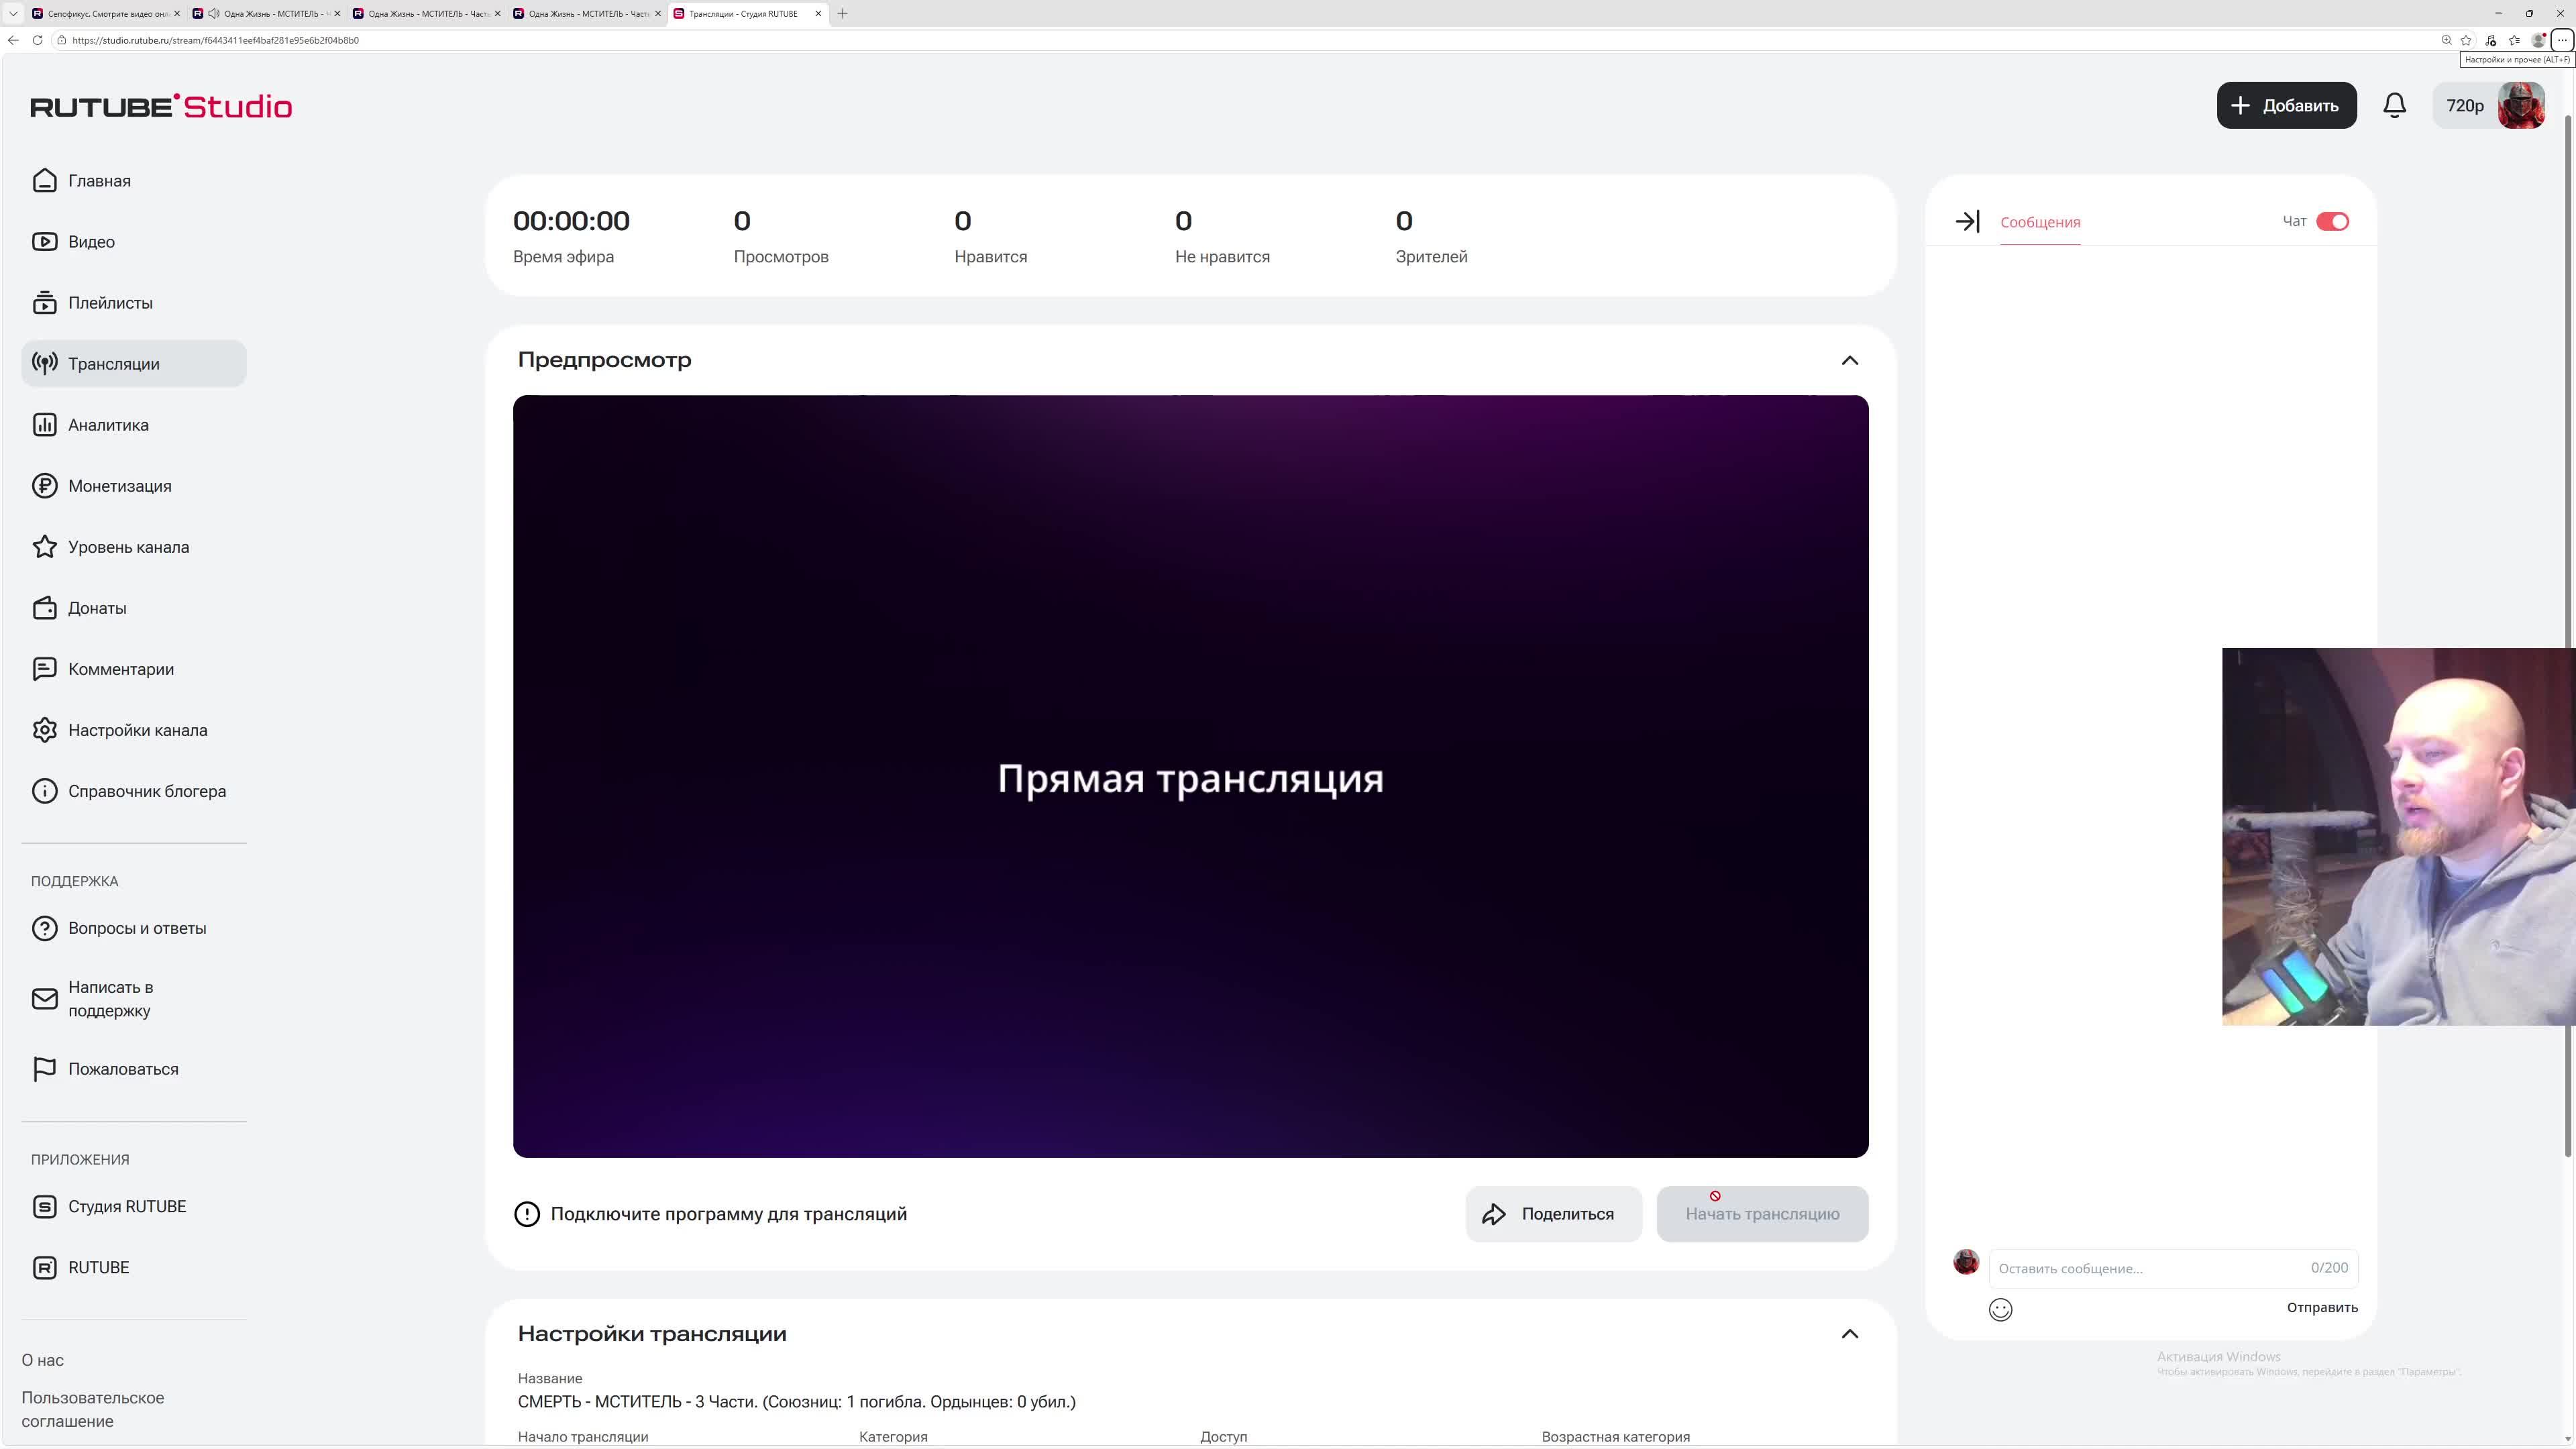
Task: Click the Добавить button
Action: point(2286,105)
